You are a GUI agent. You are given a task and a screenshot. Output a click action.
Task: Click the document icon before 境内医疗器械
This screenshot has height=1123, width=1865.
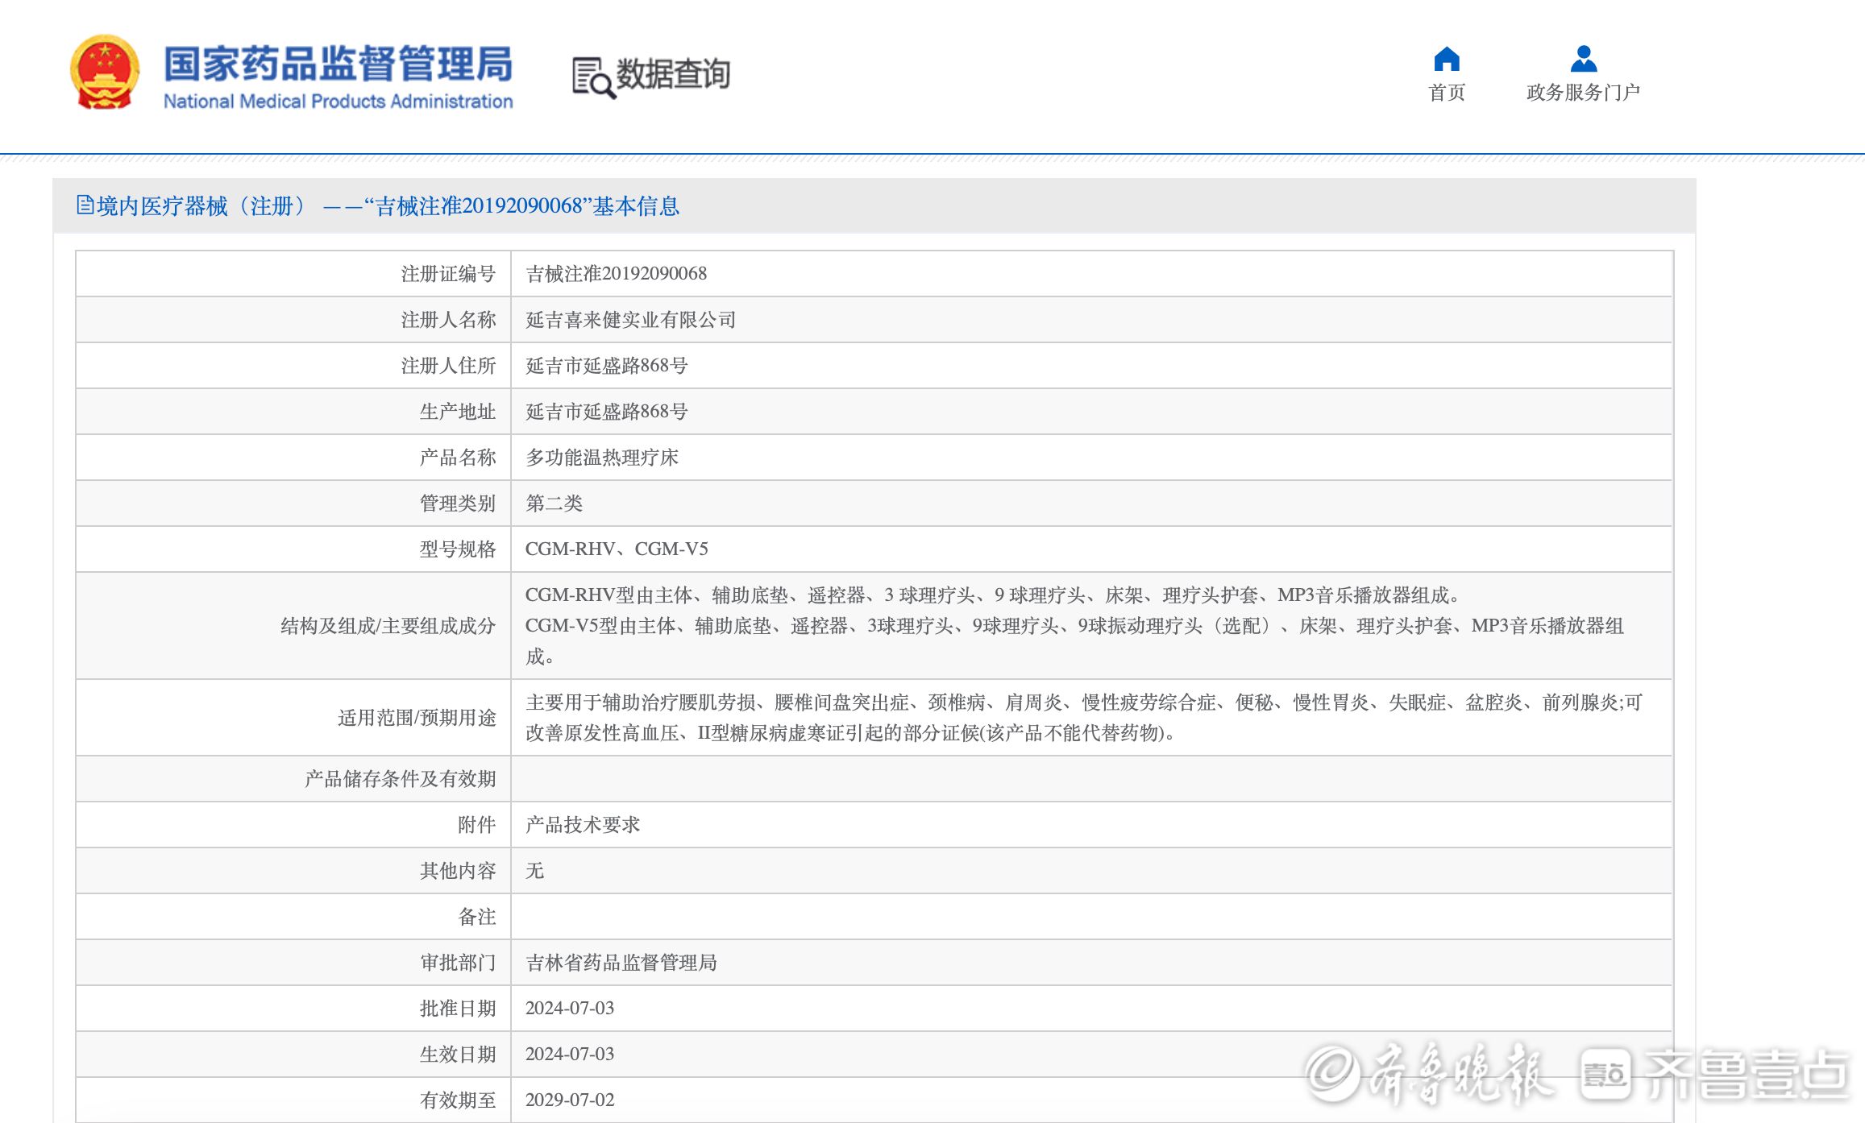(x=85, y=205)
